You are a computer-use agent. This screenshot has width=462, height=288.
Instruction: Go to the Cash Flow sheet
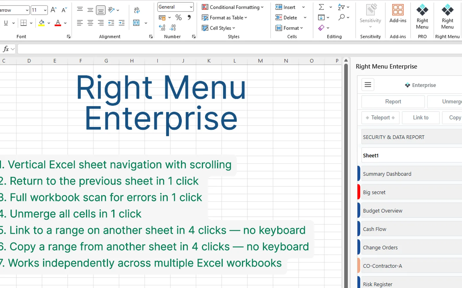[410, 229]
